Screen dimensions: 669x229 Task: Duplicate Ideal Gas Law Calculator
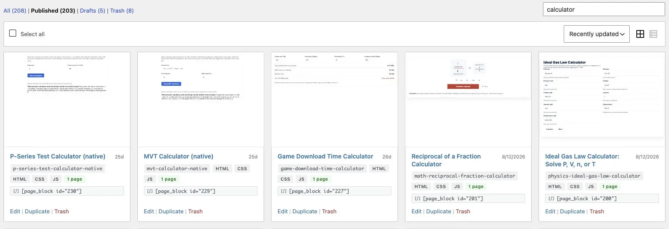(x=572, y=211)
